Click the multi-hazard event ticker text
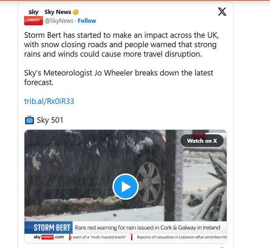Screen dimensions: 270x248 point(98,237)
